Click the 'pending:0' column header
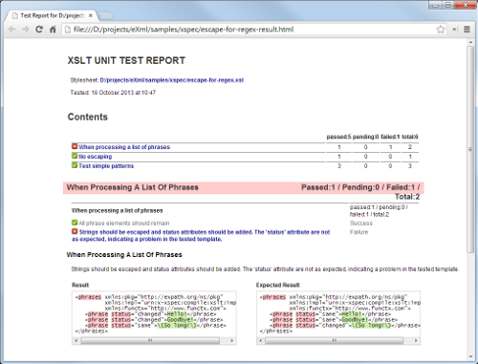The height and width of the screenshot is (364, 478). click(x=365, y=137)
